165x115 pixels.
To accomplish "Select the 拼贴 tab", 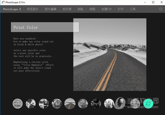I will (80, 9).
